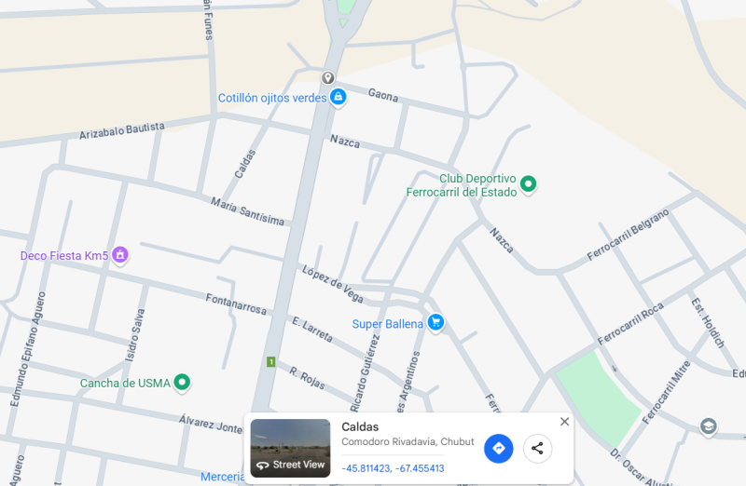Select the Cancha de USMA green marker
The image size is (746, 486).
(x=182, y=382)
